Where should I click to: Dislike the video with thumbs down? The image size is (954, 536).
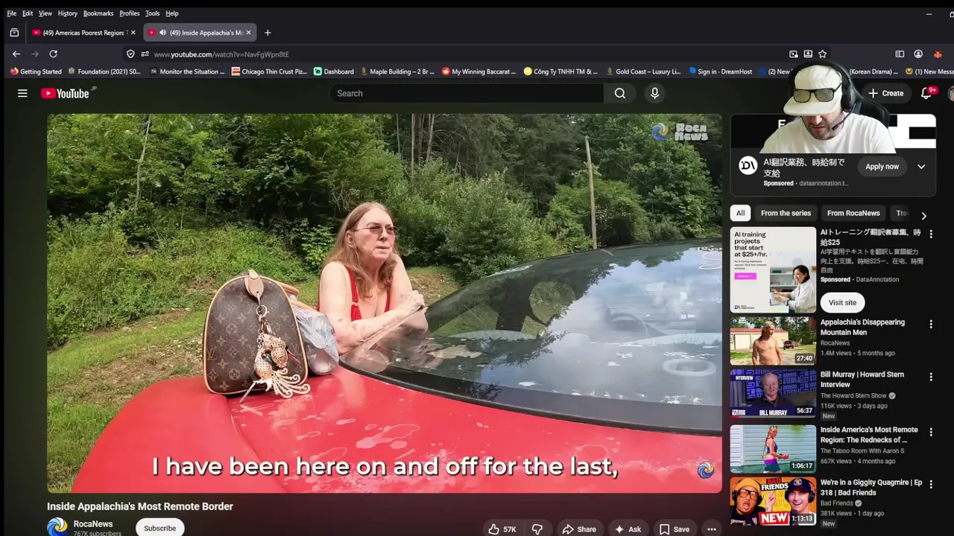537,529
